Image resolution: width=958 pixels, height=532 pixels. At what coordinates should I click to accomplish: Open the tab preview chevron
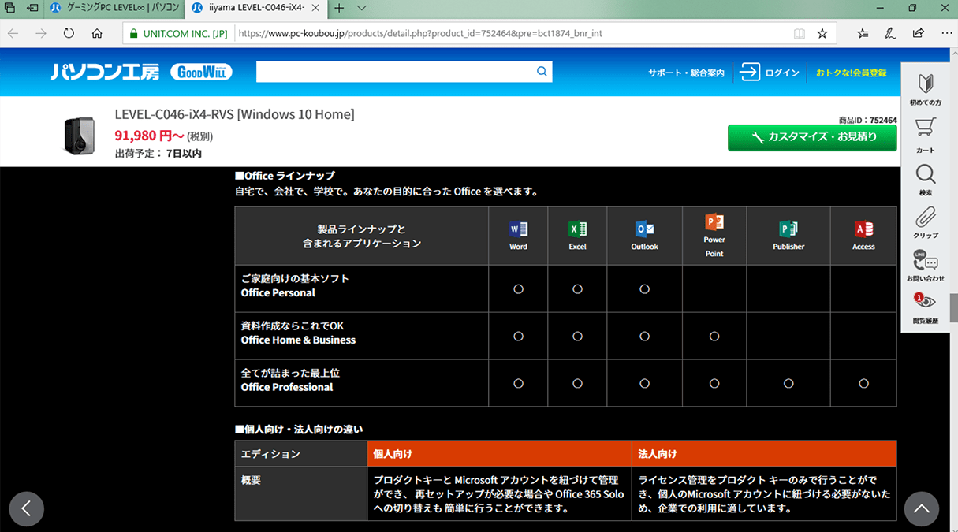coord(362,8)
